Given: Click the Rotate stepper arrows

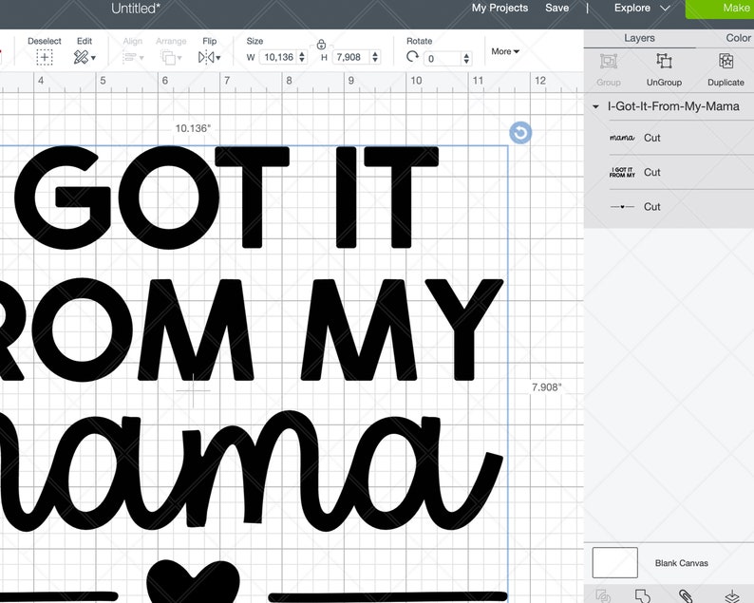Looking at the screenshot, I should click(466, 59).
